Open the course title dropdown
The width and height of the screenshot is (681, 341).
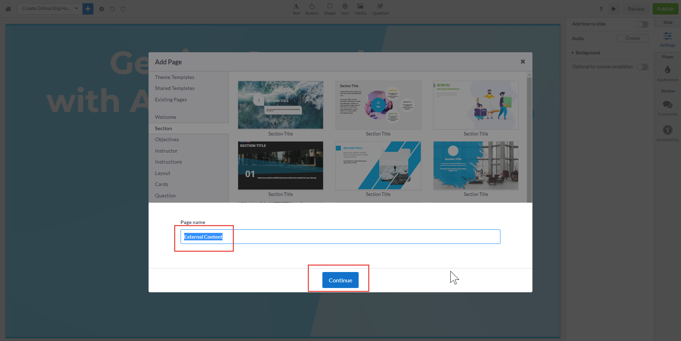(50, 9)
